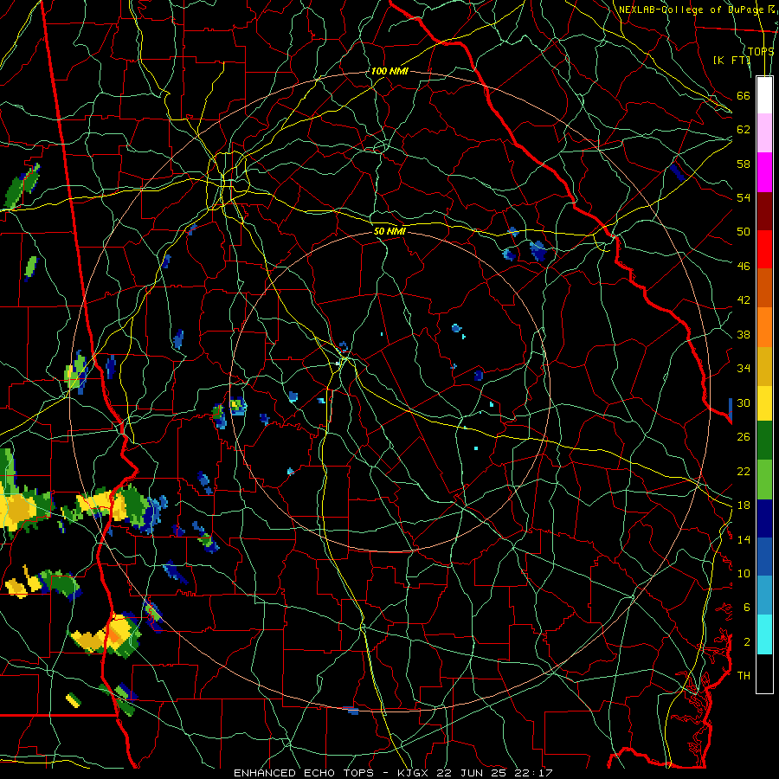
Task: Click the legend value 50
Action: [744, 231]
